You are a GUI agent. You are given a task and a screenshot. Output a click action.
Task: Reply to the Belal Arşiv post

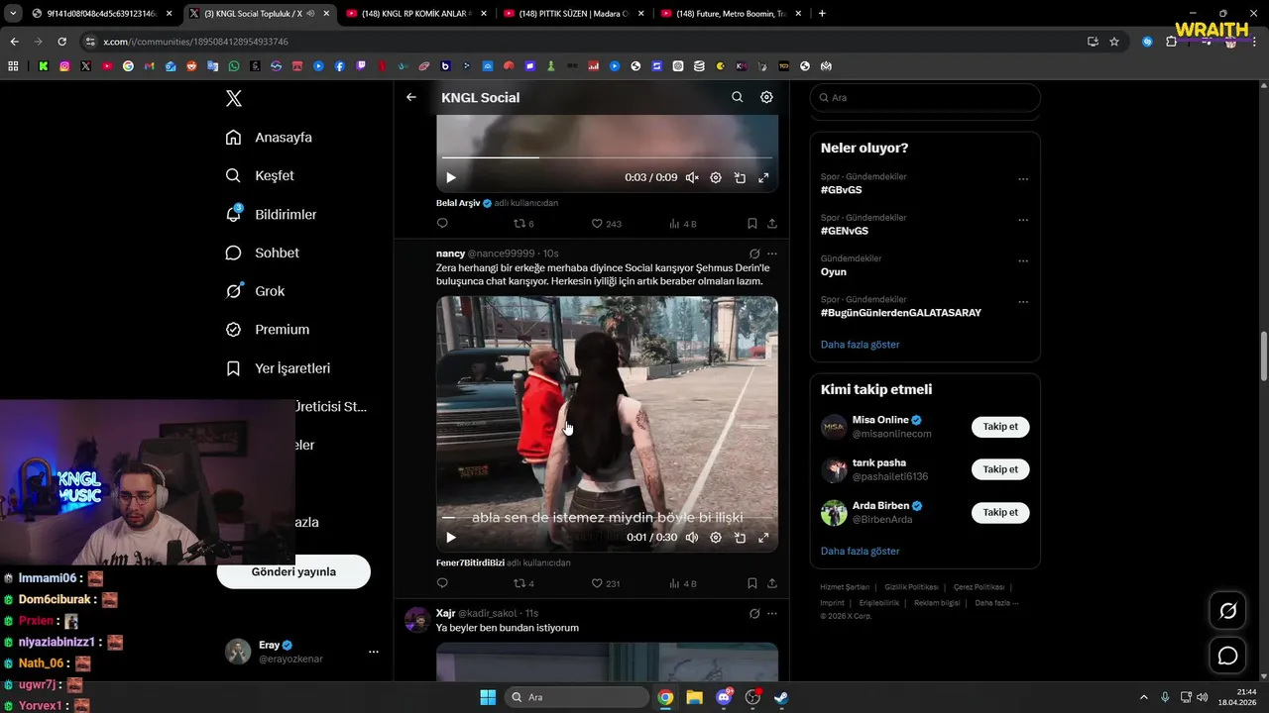442,224
